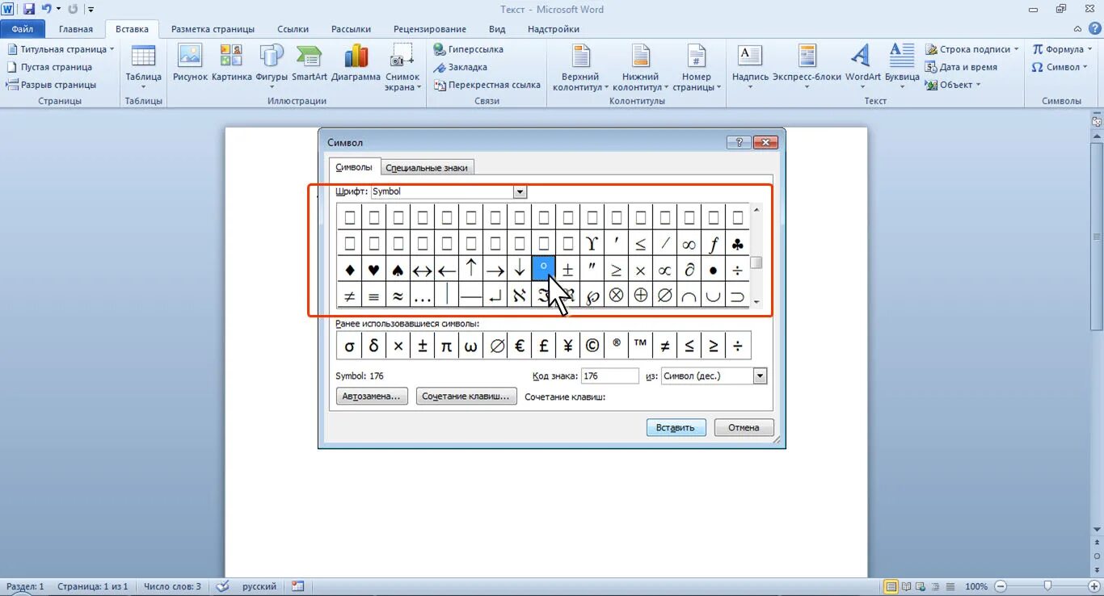
Task: Open the Рецензирование ribbon tab
Action: (x=431, y=29)
